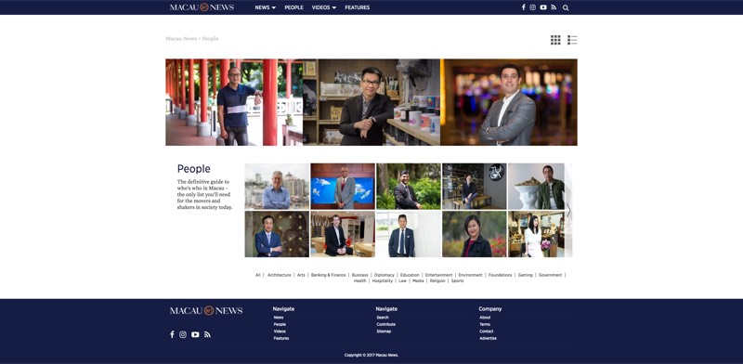Expand the NEWS dropdown menu in the header
Image resolution: width=743 pixels, height=364 pixels.
click(x=266, y=7)
